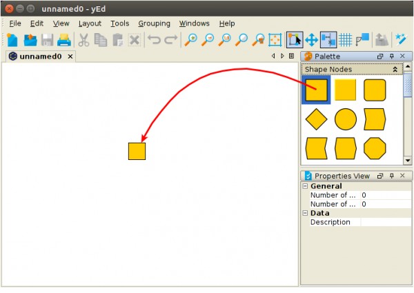Collapse the Shape Nodes section
The image size is (414, 293).
click(x=395, y=69)
